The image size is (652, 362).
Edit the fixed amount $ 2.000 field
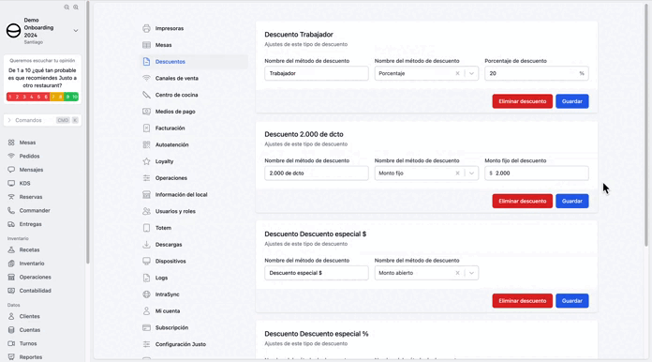pos(537,173)
